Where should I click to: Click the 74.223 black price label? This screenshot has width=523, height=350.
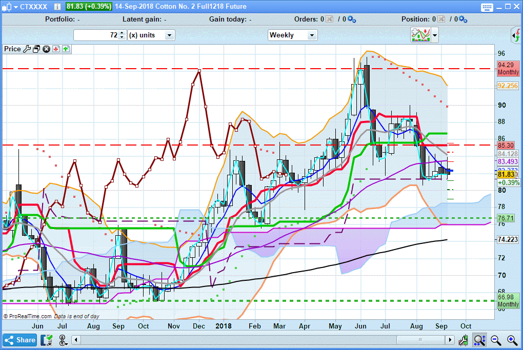(x=508, y=239)
